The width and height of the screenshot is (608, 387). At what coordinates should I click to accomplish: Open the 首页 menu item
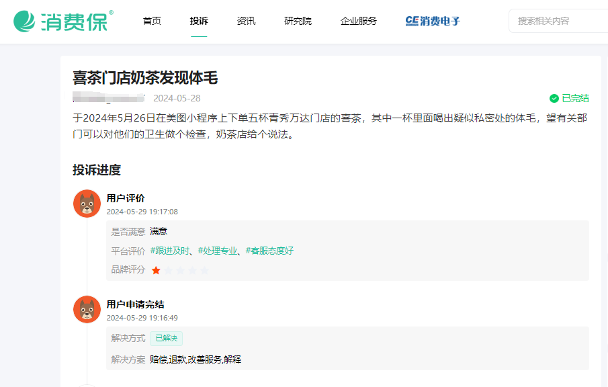tap(152, 21)
